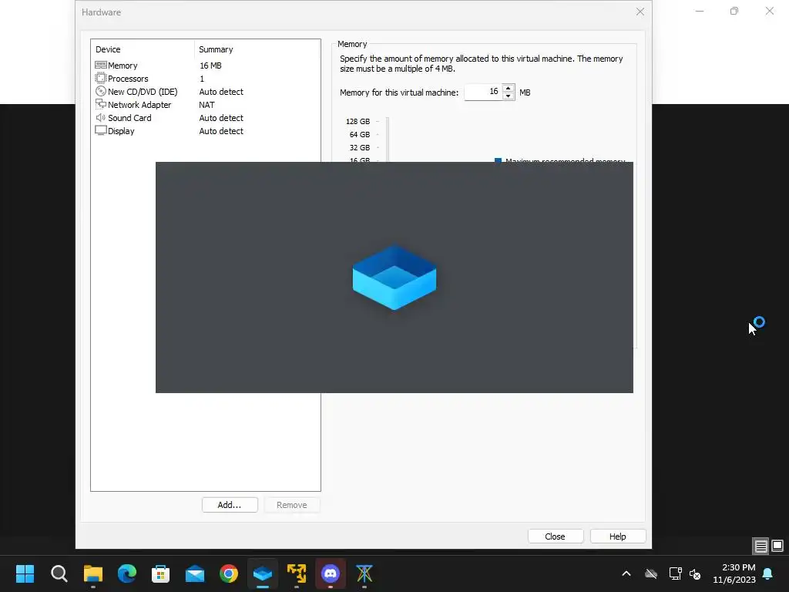The height and width of the screenshot is (592, 789).
Task: Click Auto detect summary for Display
Action: click(x=221, y=131)
